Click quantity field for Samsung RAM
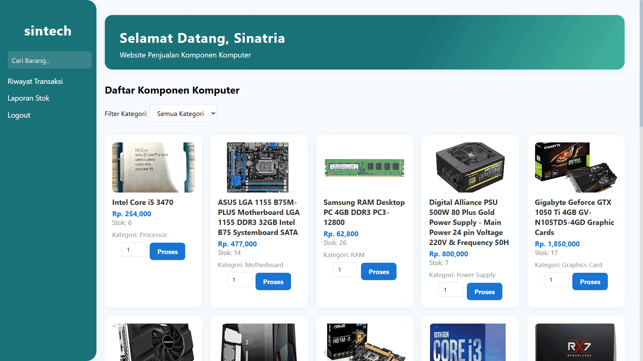 (x=345, y=270)
